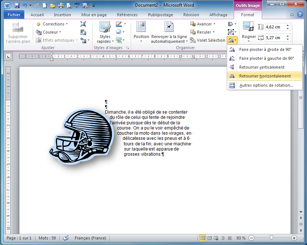The width and height of the screenshot is (307, 245).
Task: Click the picture width field 5,27 cm
Action: 275,38
